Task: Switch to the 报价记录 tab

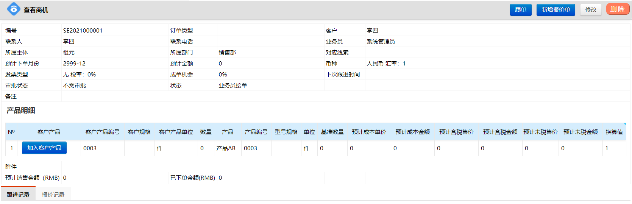Action: point(53,195)
